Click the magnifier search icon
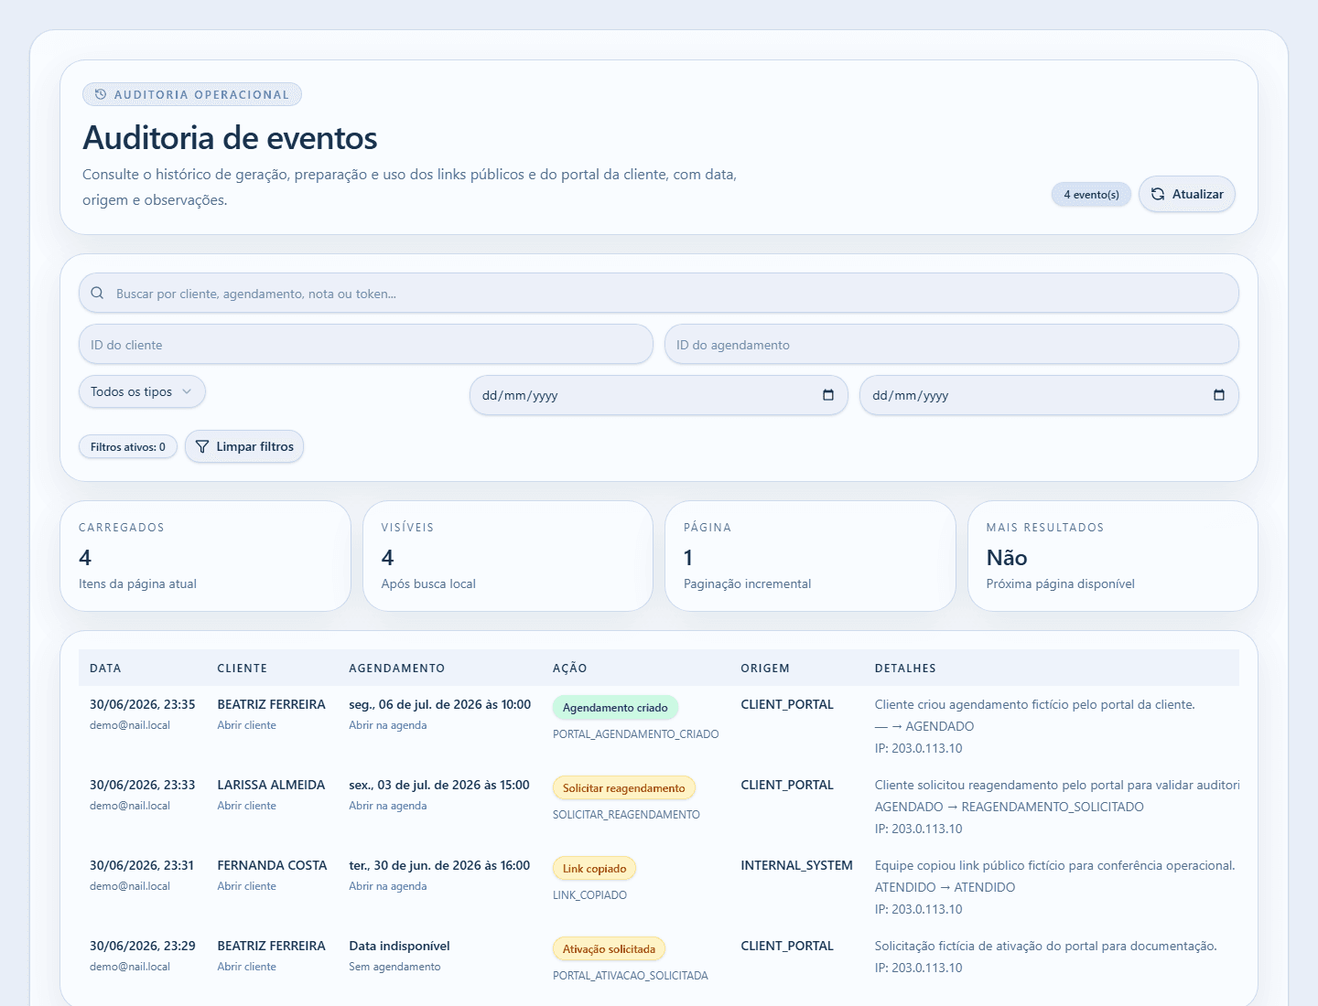Viewport: 1318px width, 1006px height. click(x=97, y=294)
